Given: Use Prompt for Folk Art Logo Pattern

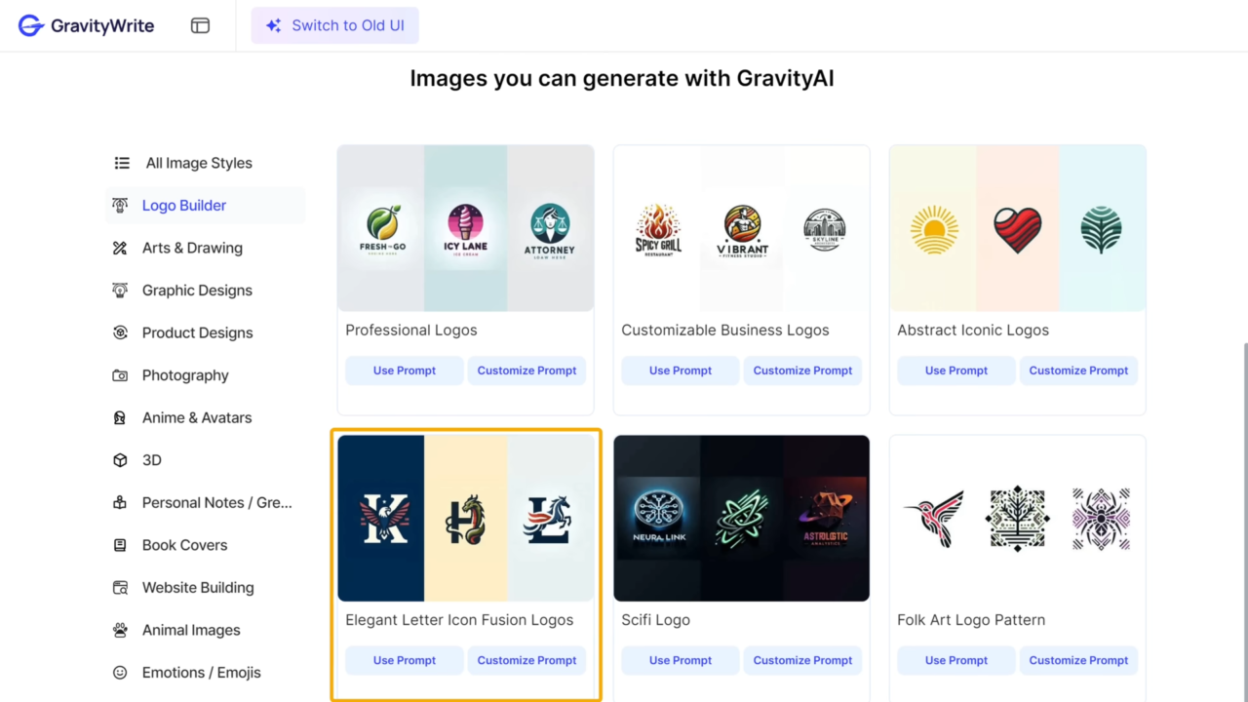Looking at the screenshot, I should pyautogui.click(x=956, y=660).
